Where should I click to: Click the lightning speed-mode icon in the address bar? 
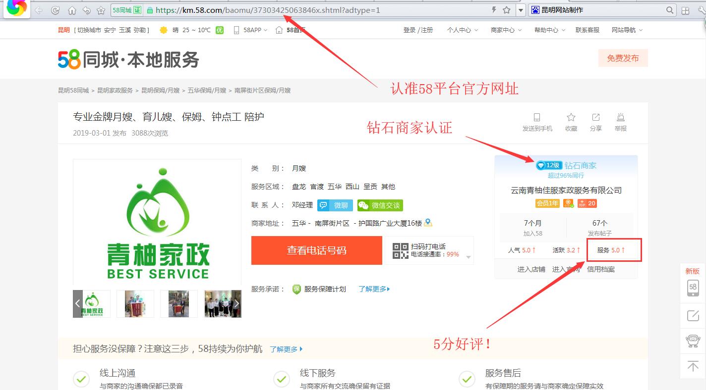pyautogui.click(x=494, y=10)
